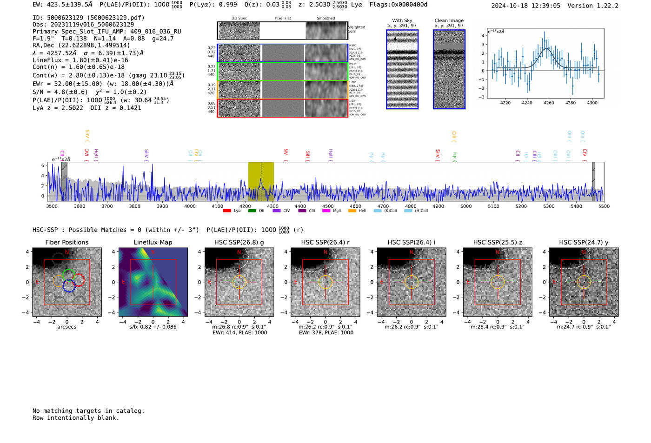Screen dimensions: 651x443
Task: Select the orange-bordered 2D spectrum row
Action: click(282, 90)
